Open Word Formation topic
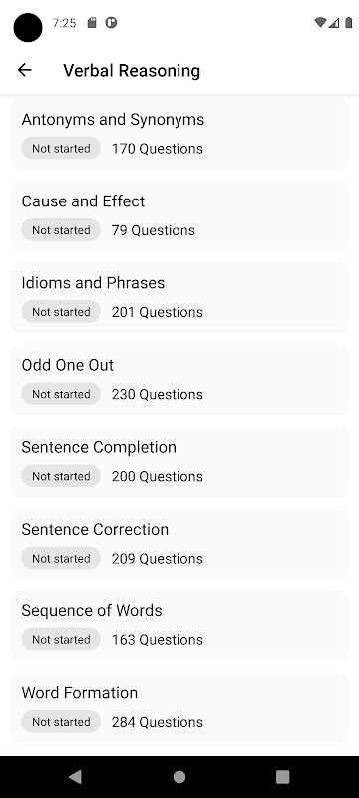Image resolution: width=359 pixels, height=798 pixels. (179, 707)
